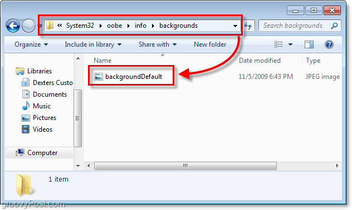Click the Documents library icon

[26, 94]
